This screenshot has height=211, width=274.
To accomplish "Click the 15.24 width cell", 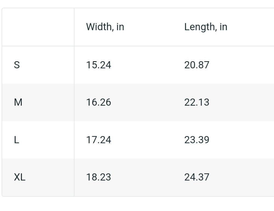I will 99,65.
